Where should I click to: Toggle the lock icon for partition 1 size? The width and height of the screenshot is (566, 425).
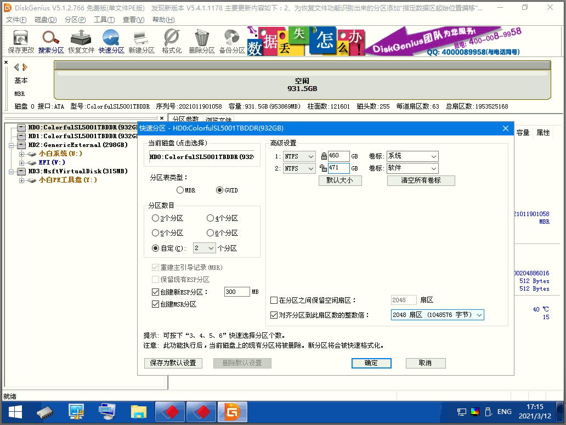tap(324, 156)
